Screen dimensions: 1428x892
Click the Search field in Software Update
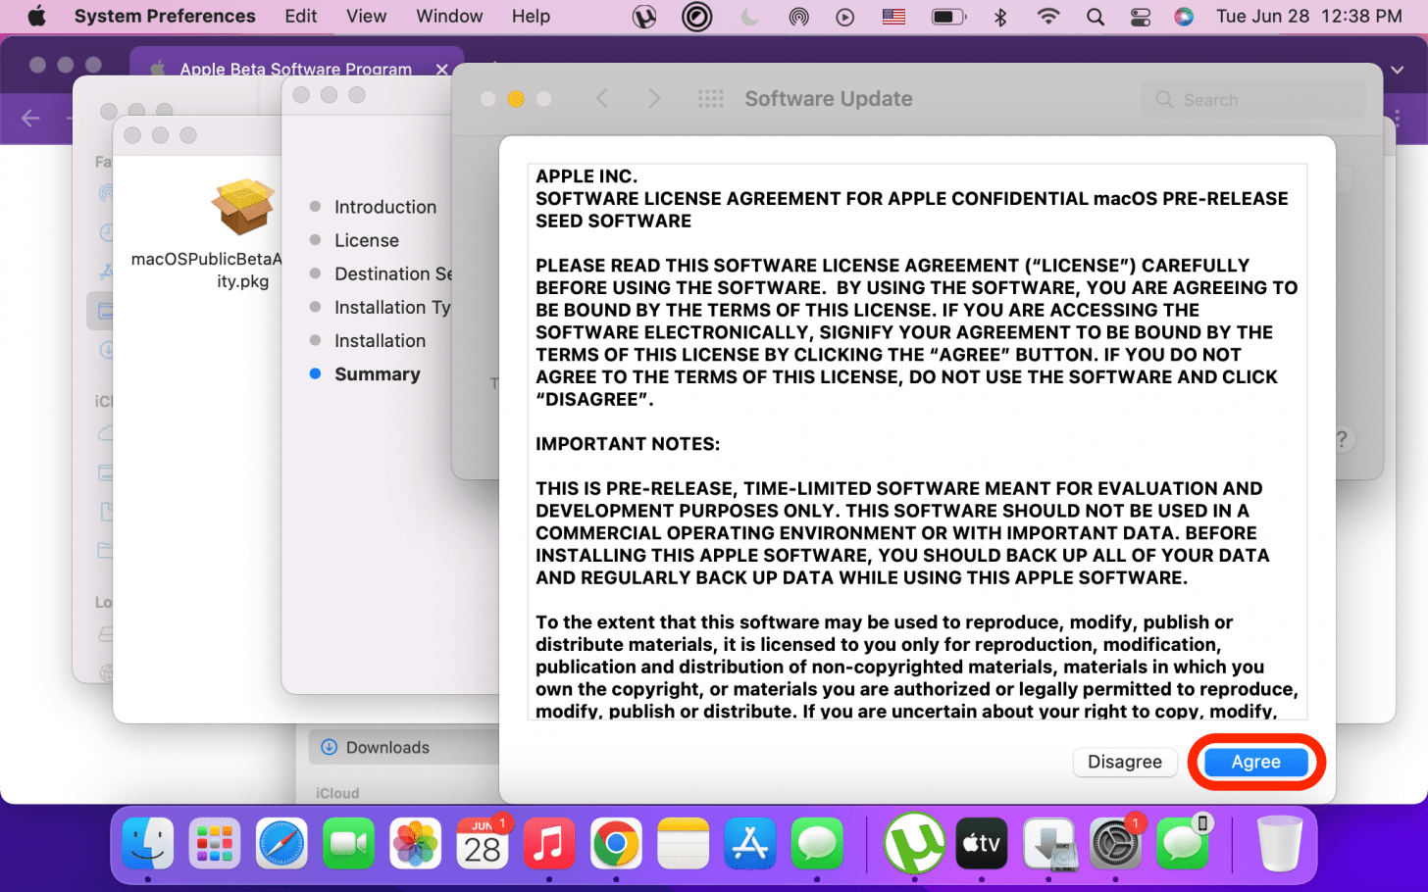click(x=1252, y=99)
